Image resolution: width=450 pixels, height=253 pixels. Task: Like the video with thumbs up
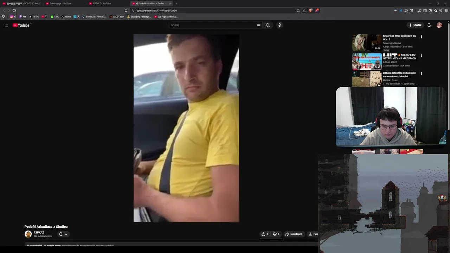pos(265,234)
